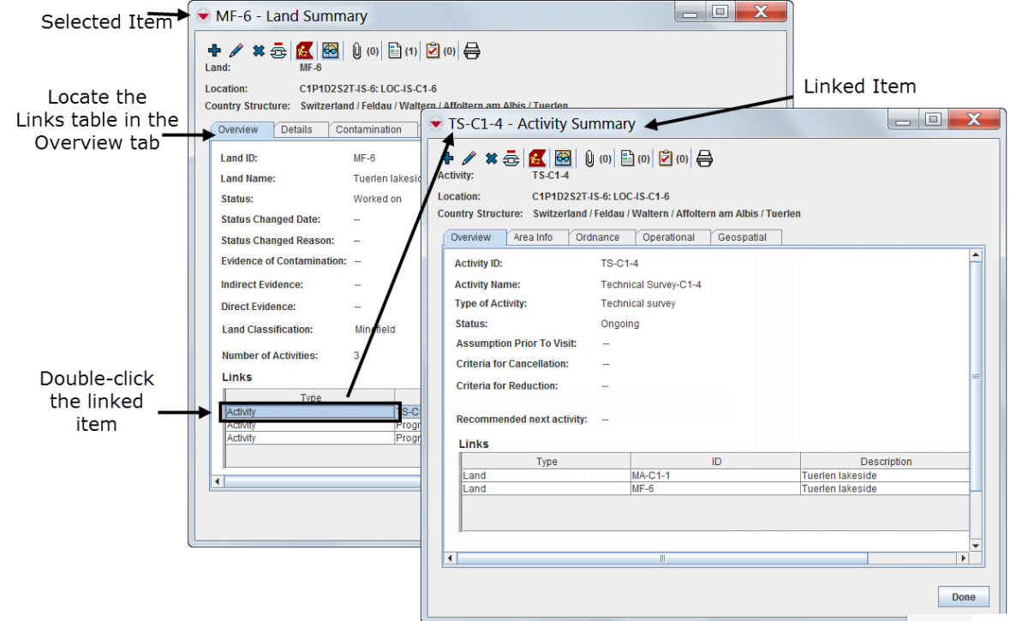
Task: Click the glasses view icon in Activity Summary
Action: pos(563,158)
